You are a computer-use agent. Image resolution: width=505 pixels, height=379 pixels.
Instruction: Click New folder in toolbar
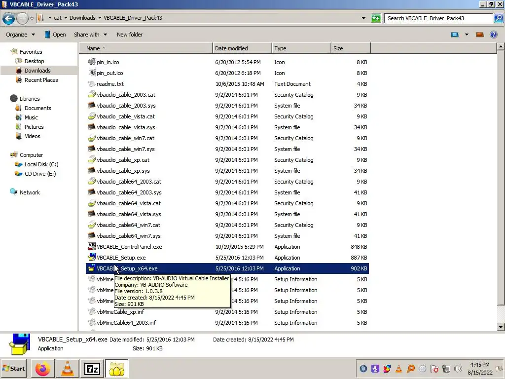click(130, 35)
